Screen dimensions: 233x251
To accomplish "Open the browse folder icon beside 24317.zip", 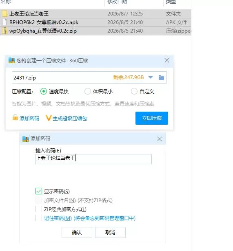I will click(x=161, y=77).
